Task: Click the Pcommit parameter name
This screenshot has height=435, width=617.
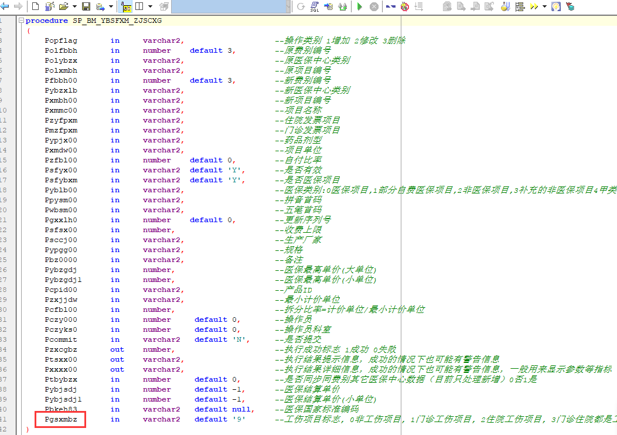Action: pyautogui.click(x=61, y=339)
